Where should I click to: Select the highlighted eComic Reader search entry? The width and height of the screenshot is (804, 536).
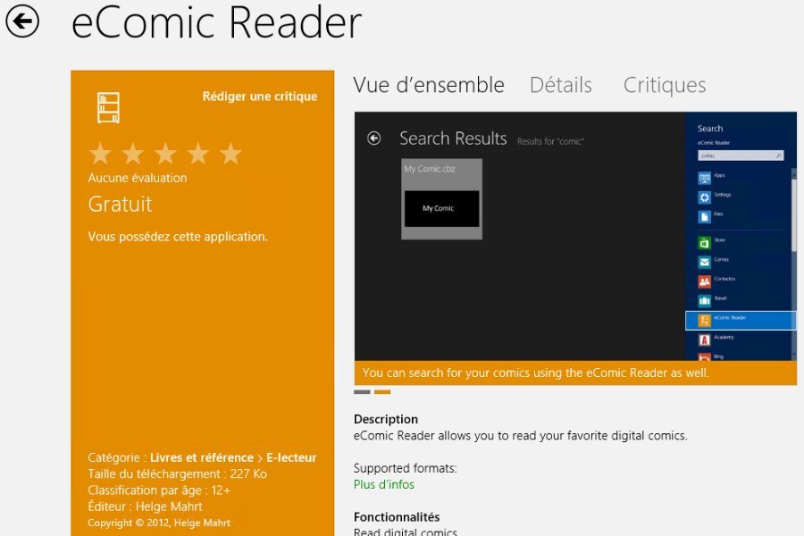740,320
